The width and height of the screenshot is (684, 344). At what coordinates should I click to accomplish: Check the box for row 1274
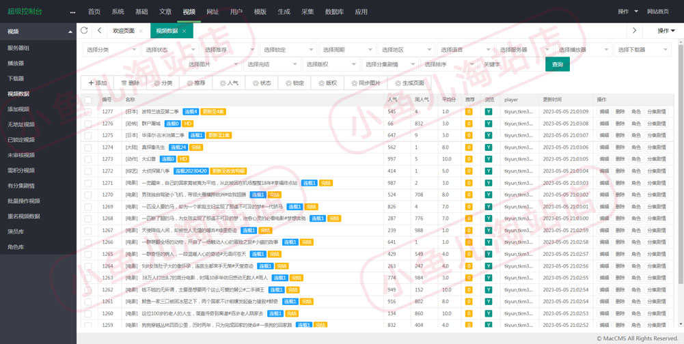point(88,147)
